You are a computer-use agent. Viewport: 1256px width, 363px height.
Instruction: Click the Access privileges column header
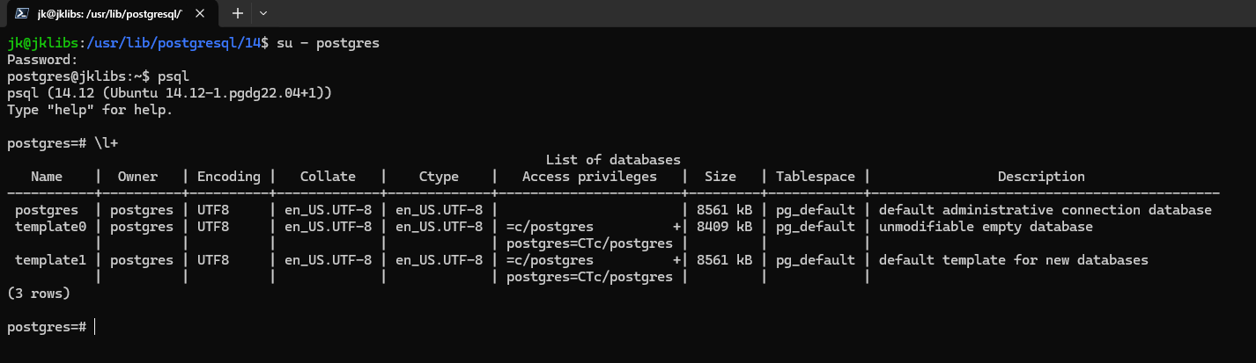(x=588, y=177)
